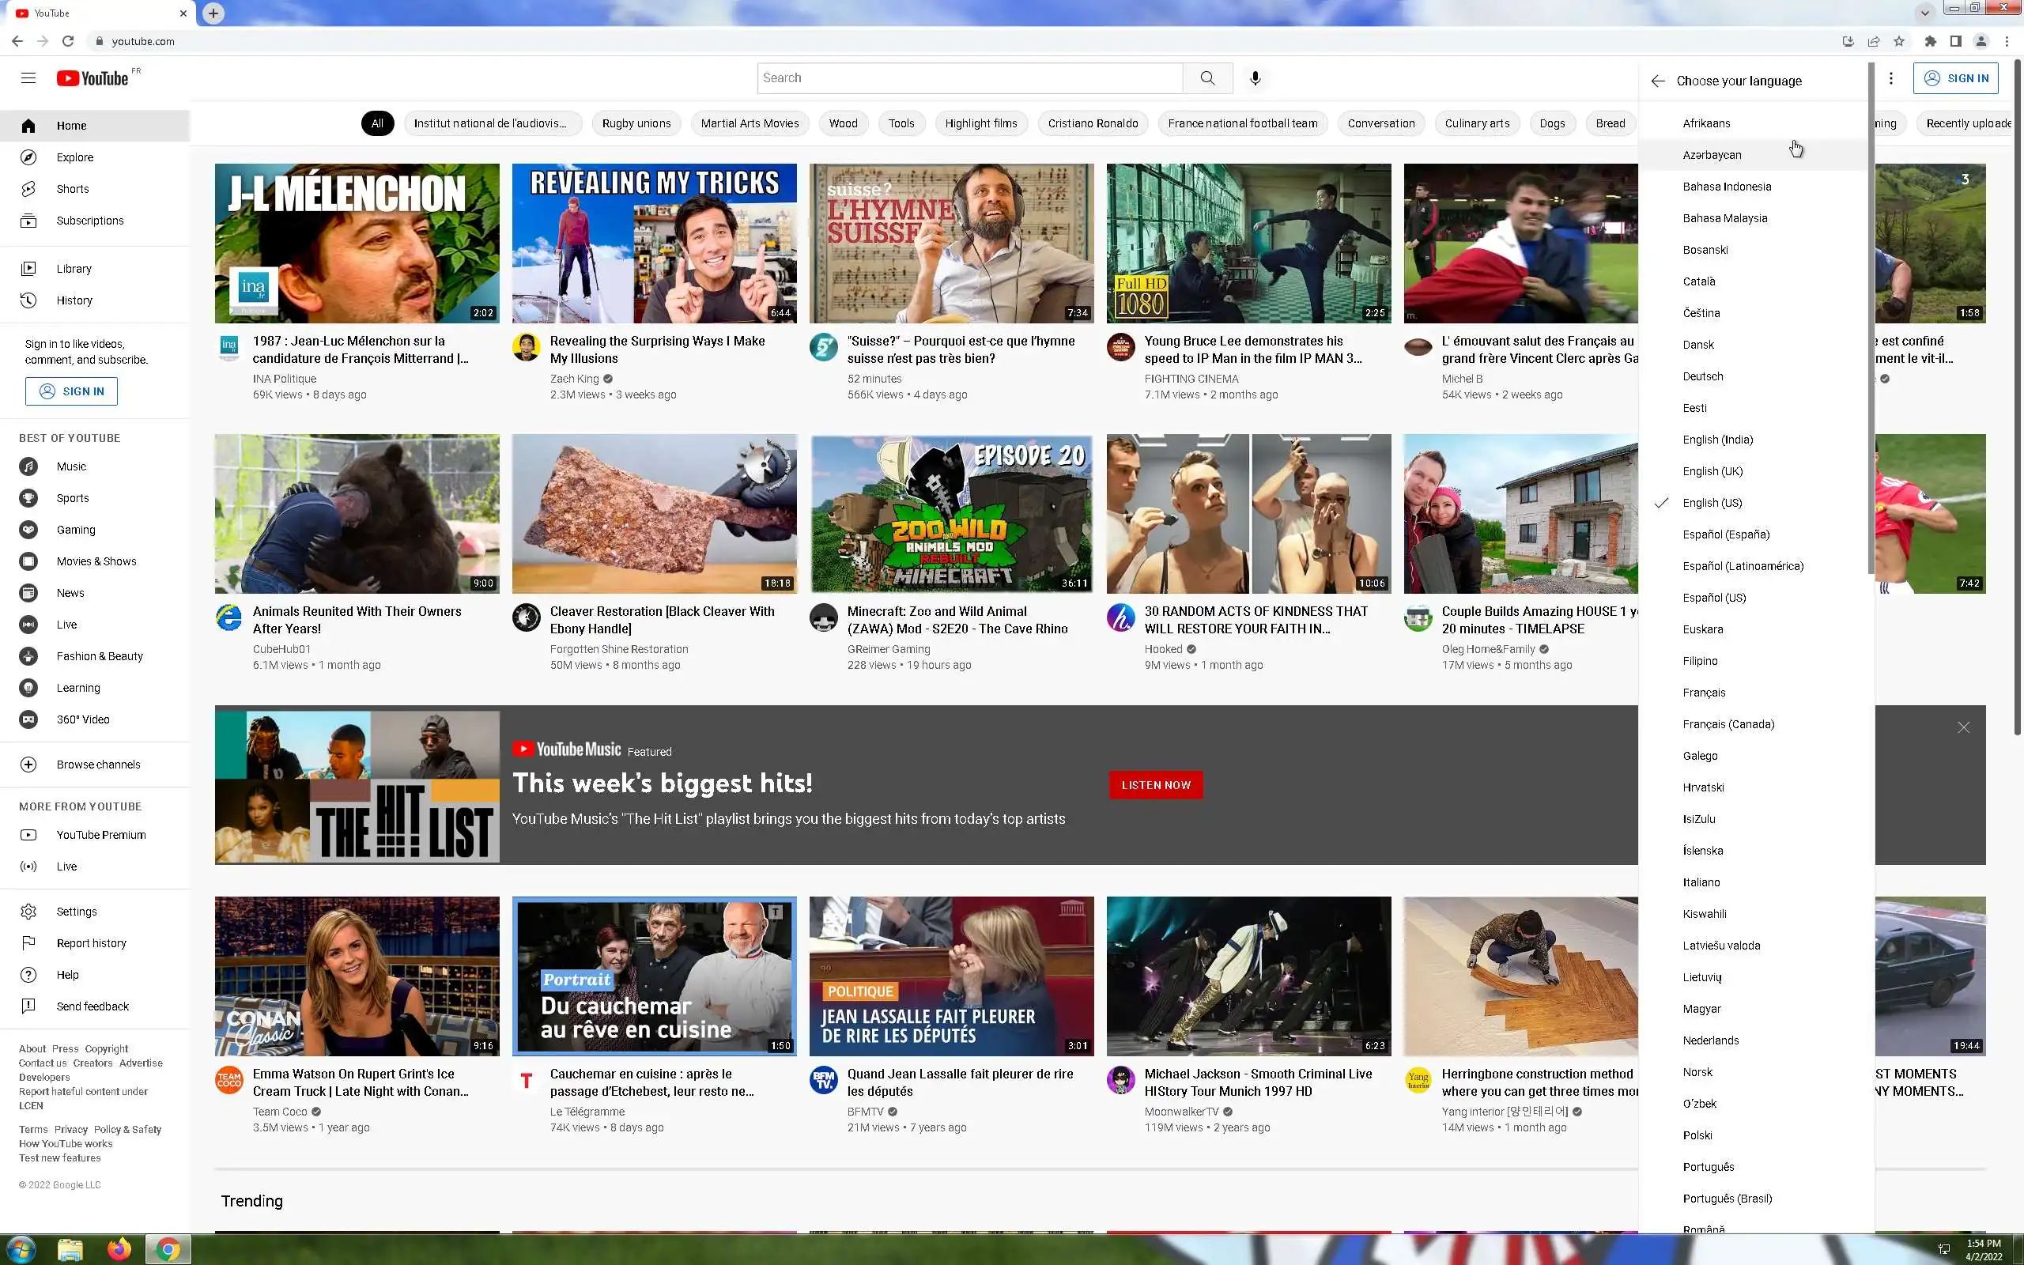
Task: Click the voice search microphone icon
Action: click(1255, 77)
